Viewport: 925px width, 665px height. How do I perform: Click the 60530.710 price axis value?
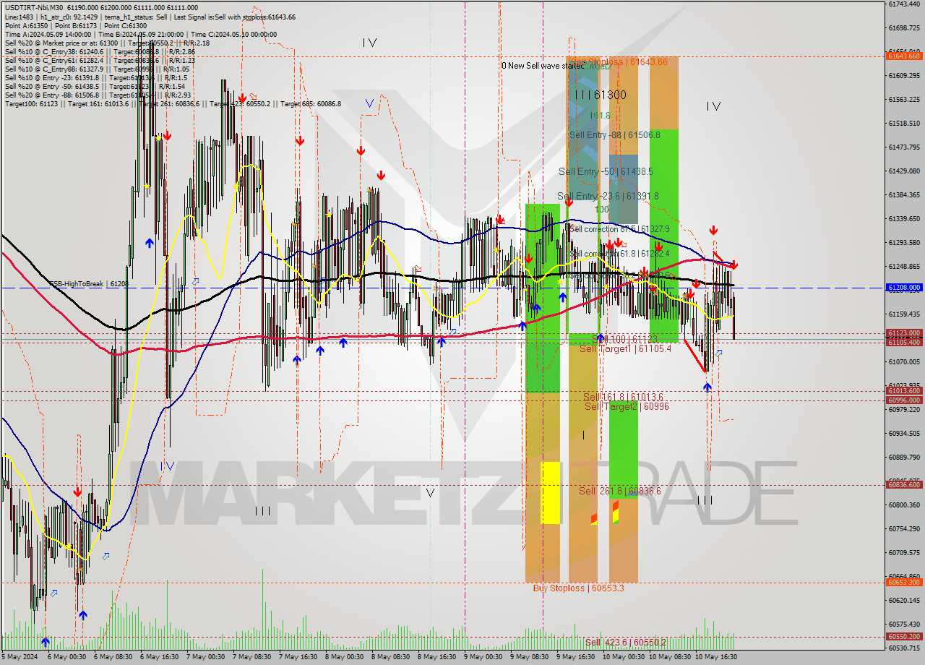click(904, 648)
